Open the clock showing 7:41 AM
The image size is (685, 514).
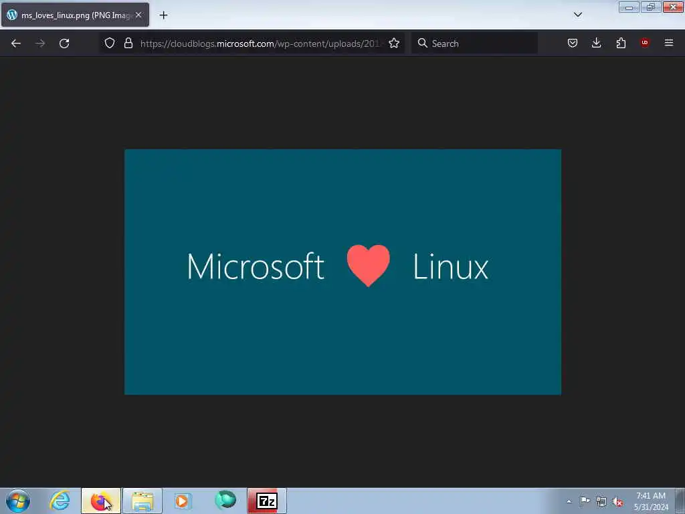pyautogui.click(x=651, y=501)
